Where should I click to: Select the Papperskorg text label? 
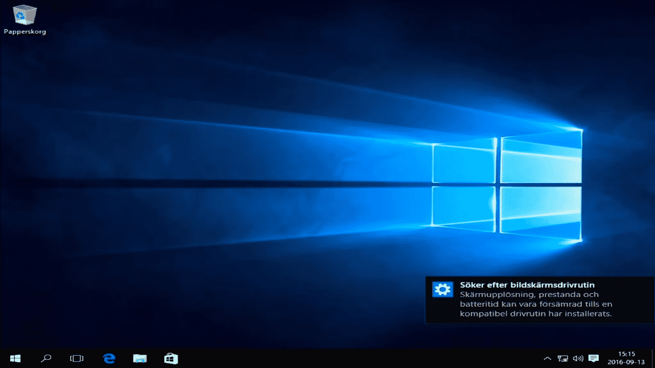pyautogui.click(x=25, y=32)
